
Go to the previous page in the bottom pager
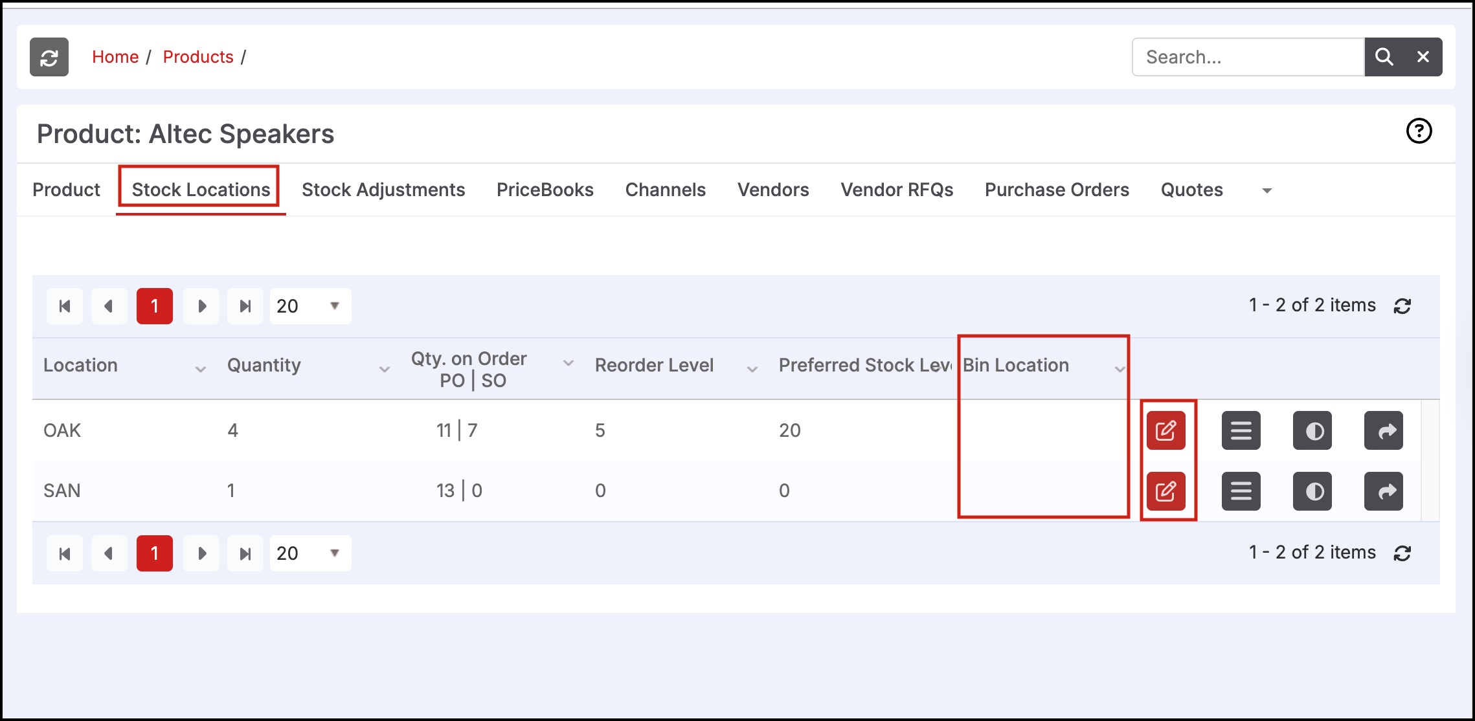[x=109, y=553]
